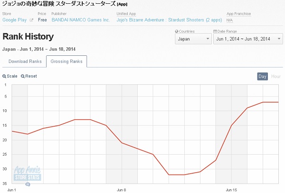This screenshot has width=285, height=193.
Task: Open BANDAI NAMCO Games Inc. publisher link
Action: (x=80, y=20)
